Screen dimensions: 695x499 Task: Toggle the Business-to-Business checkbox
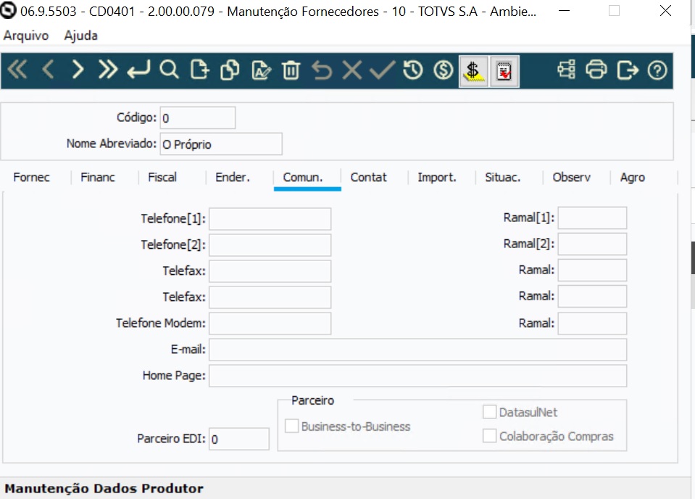tap(291, 426)
